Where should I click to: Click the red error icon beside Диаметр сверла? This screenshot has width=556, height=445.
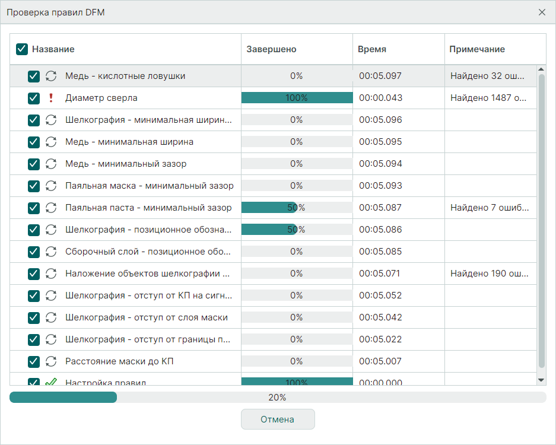(51, 98)
